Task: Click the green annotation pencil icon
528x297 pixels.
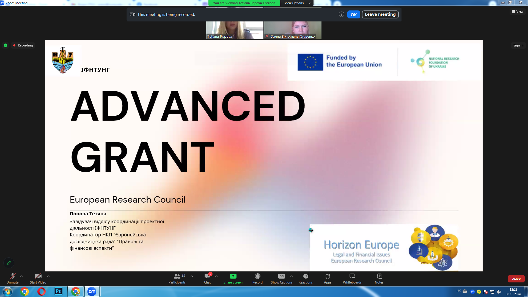Action: pyautogui.click(x=9, y=263)
